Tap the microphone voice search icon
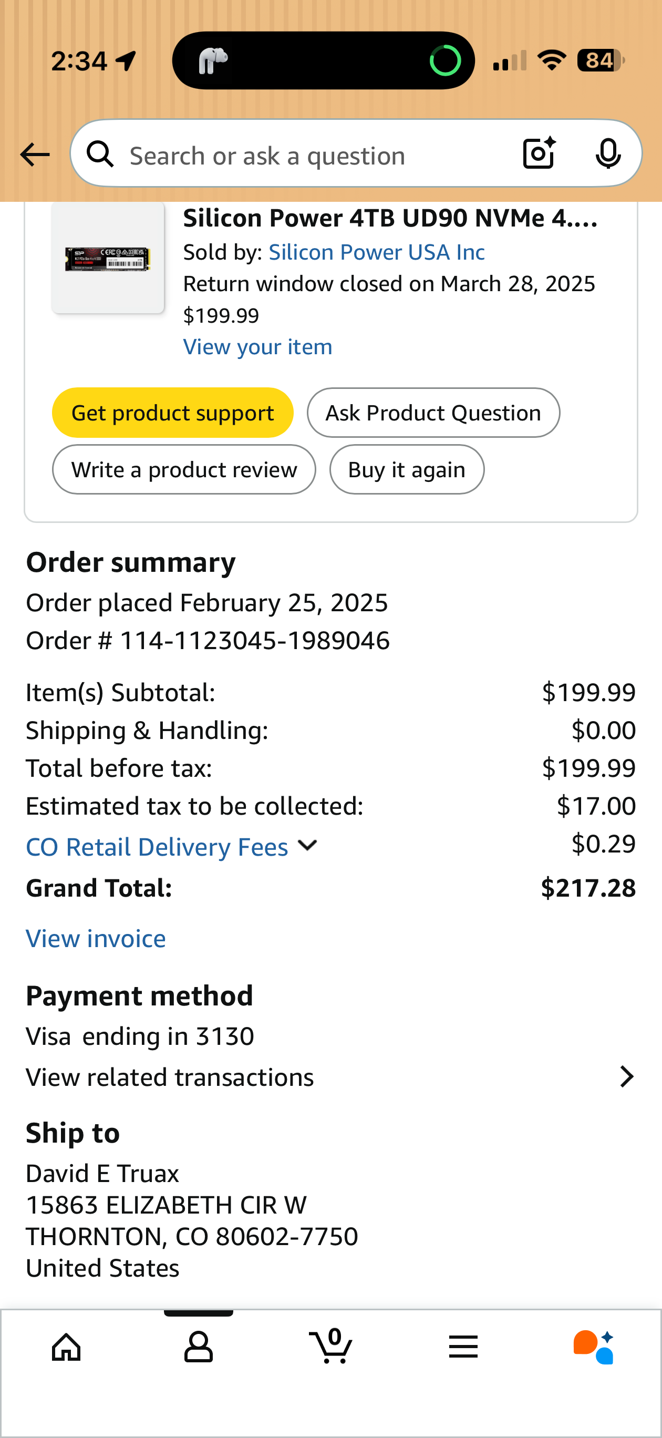Image resolution: width=662 pixels, height=1438 pixels. [x=607, y=153]
